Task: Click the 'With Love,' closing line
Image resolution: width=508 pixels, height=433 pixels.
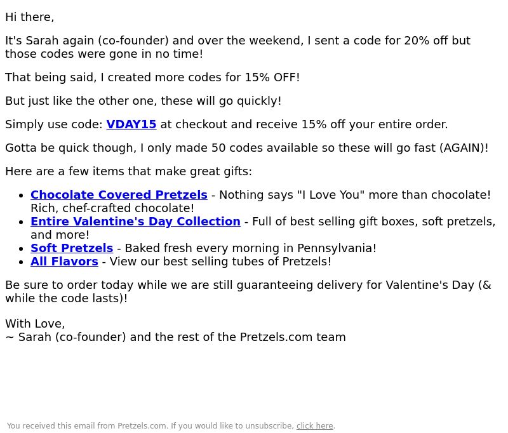Action: pos(35,324)
